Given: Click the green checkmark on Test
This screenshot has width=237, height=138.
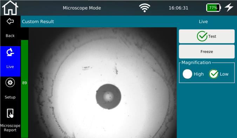Looking at the screenshot, I should [202, 36].
